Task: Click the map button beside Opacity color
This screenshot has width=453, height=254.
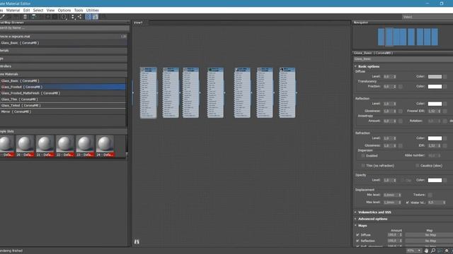Action: [x=445, y=181]
